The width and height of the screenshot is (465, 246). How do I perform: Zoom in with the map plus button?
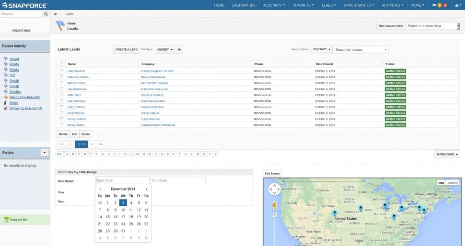point(275,215)
